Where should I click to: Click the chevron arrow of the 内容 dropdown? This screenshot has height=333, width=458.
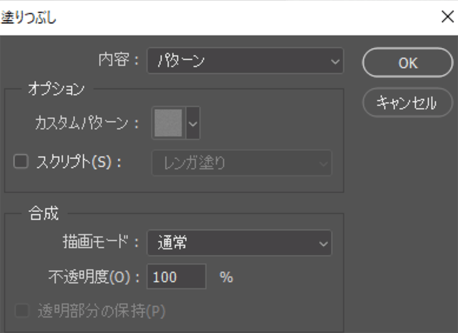click(334, 62)
